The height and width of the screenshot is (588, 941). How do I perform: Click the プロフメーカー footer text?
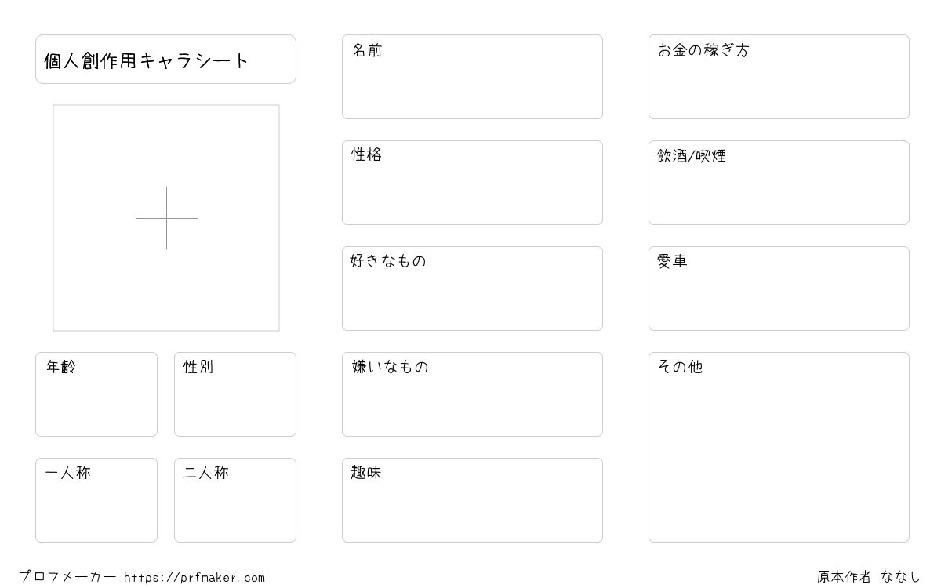click(67, 577)
